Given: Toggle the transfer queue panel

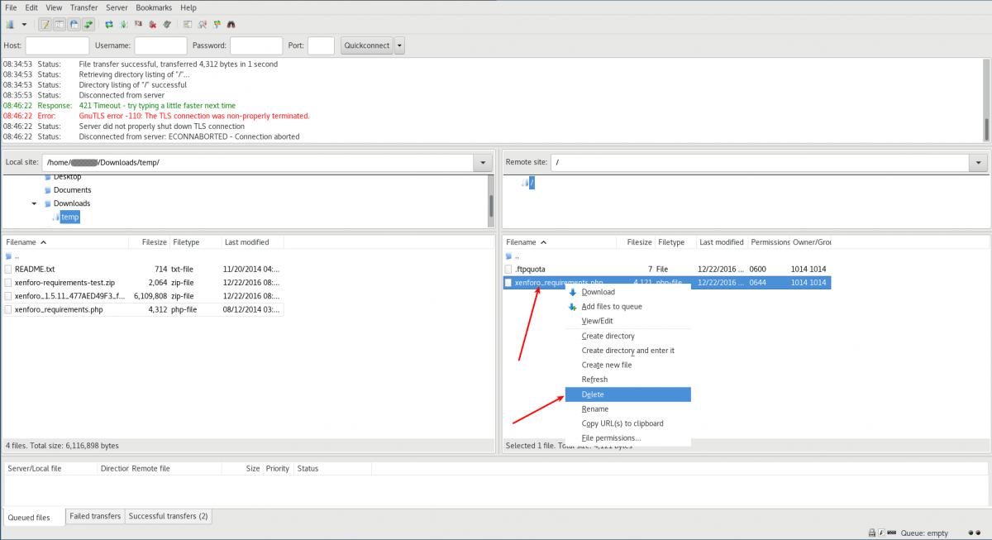Looking at the screenshot, I should (x=88, y=24).
